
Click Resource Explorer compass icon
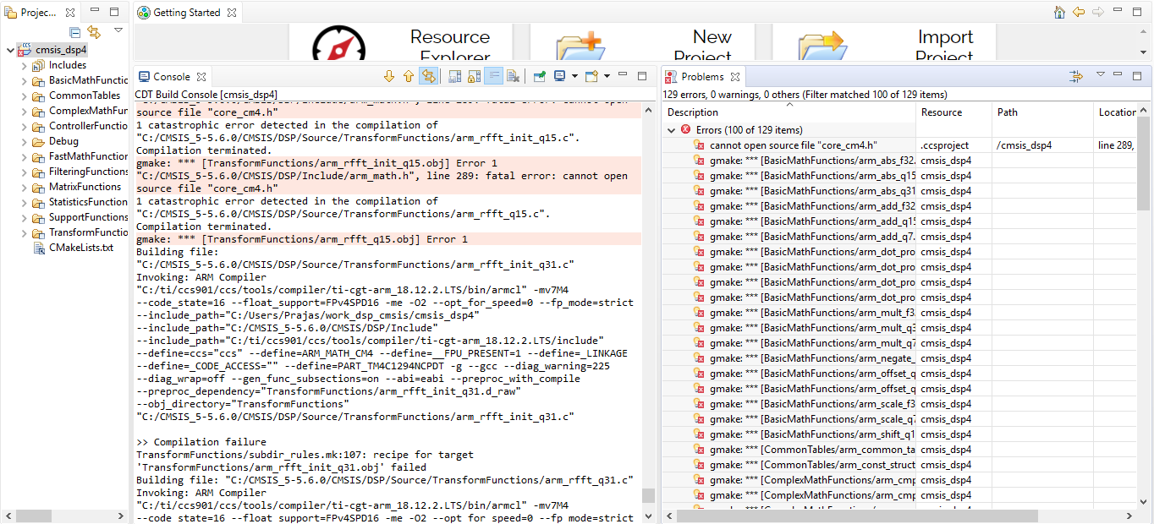pyautogui.click(x=338, y=44)
